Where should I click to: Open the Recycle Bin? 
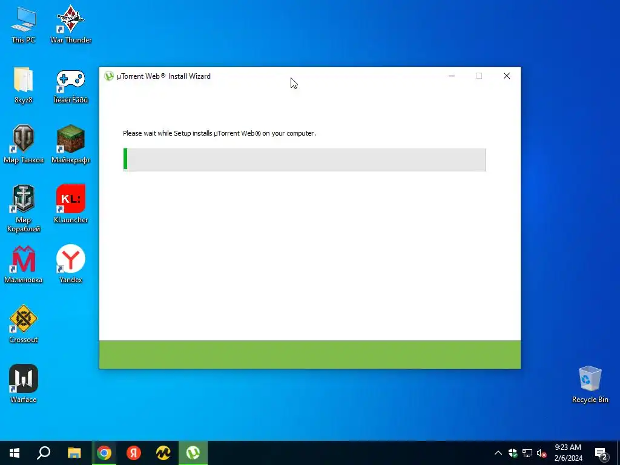tap(590, 384)
